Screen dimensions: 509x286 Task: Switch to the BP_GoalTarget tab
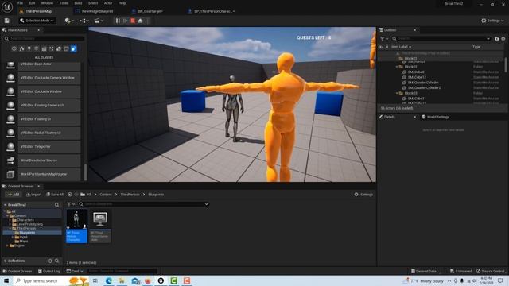pos(150,11)
